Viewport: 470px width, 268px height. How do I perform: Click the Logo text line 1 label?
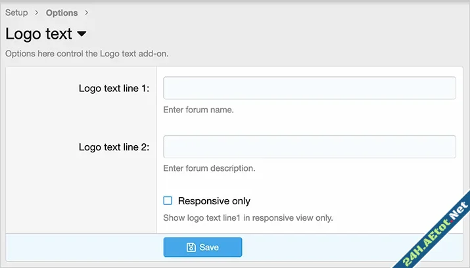click(x=114, y=89)
